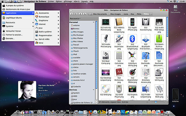This screenshot has height=116, width=186.
Task: Select 512 ColorSync Utility.png file
Action: [133, 55]
